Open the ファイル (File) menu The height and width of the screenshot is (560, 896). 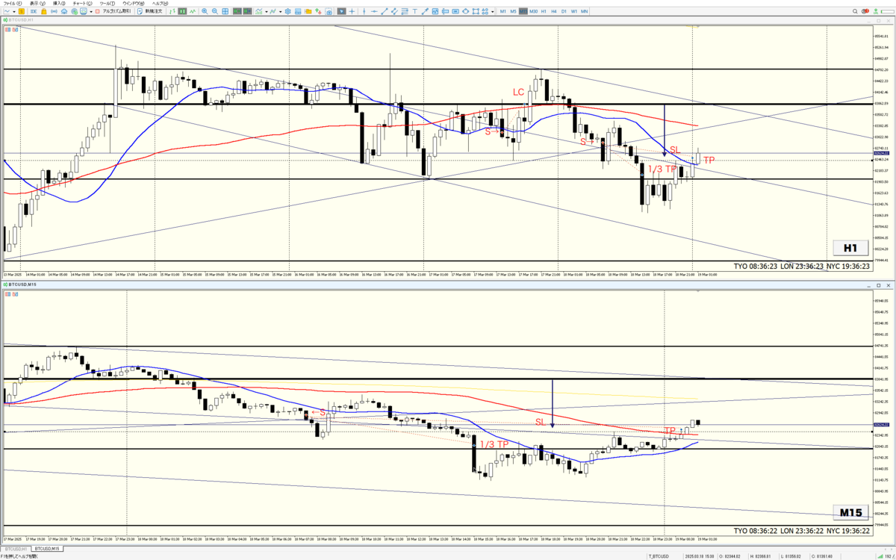pyautogui.click(x=13, y=4)
